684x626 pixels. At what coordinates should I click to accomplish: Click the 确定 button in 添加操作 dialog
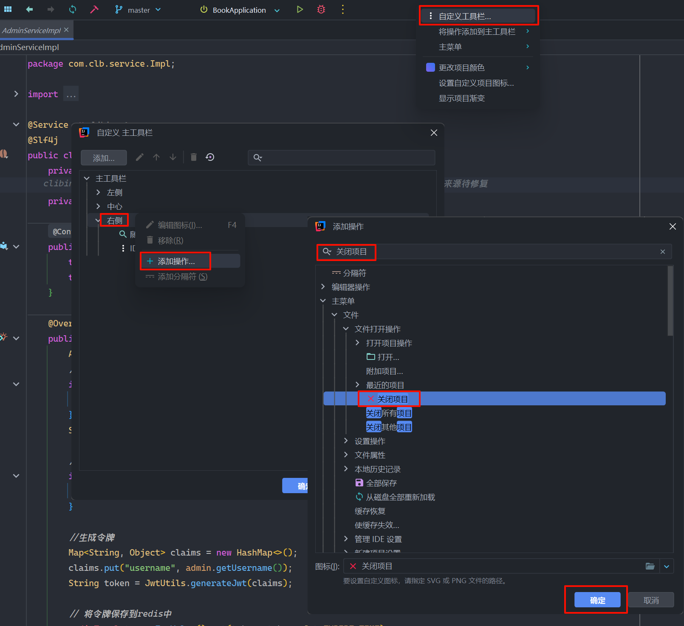click(x=597, y=600)
